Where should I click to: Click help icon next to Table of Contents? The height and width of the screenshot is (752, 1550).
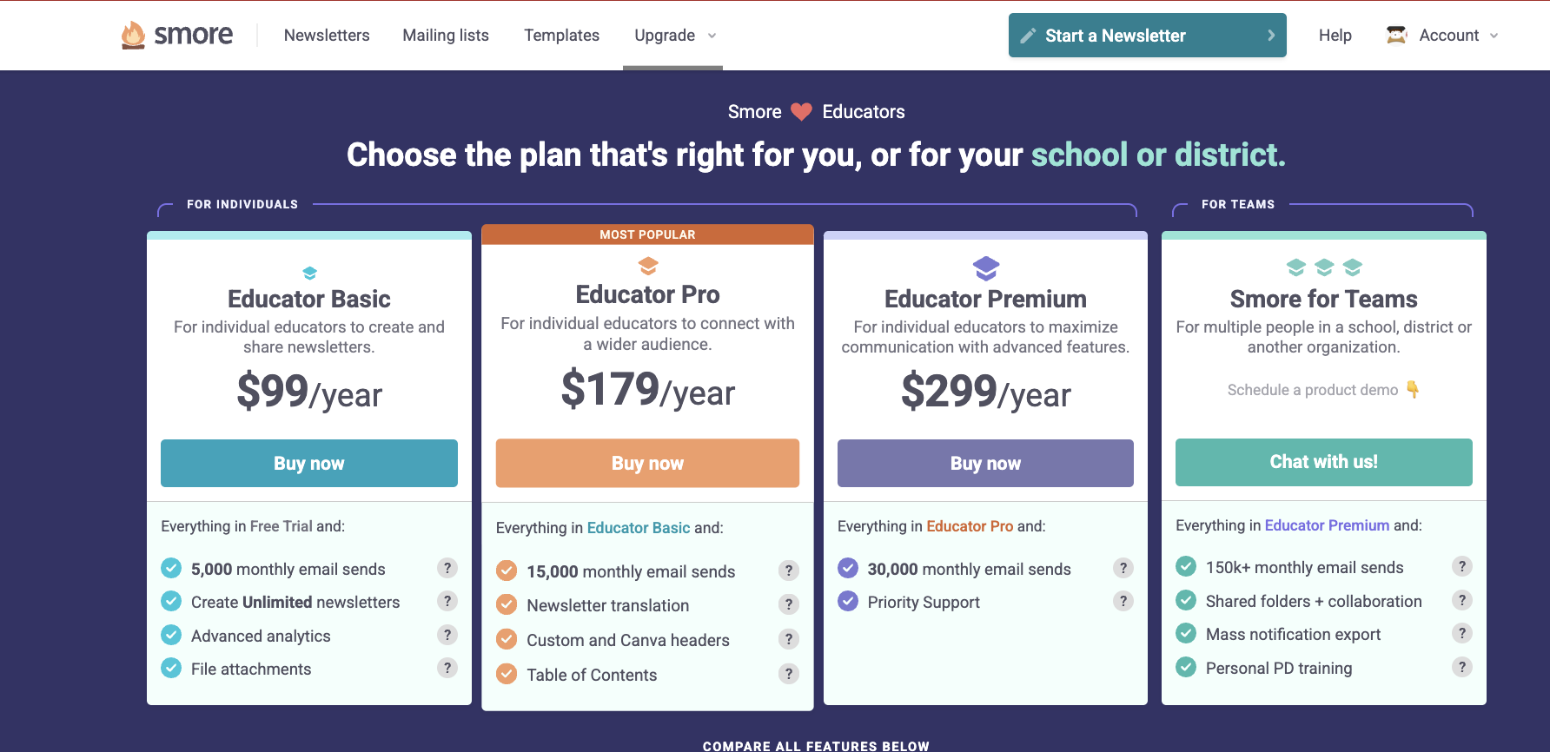coord(788,674)
